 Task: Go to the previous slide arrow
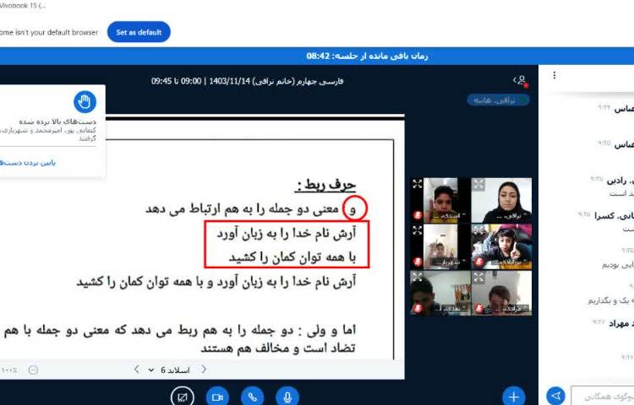pos(204,370)
